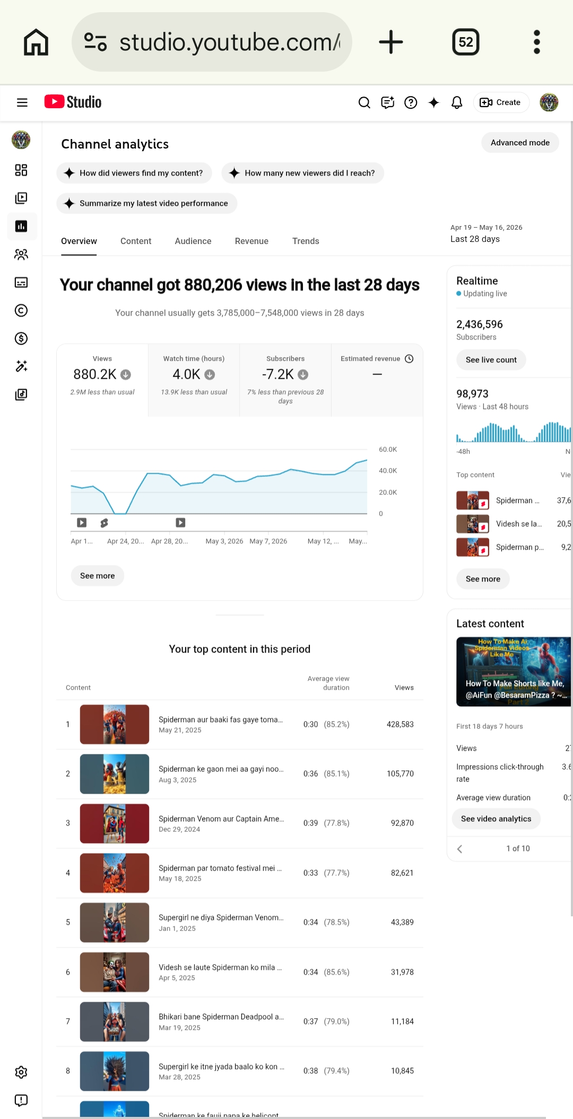Select the Views metric card
Viewport: 573px width, 1119px height.
[102, 380]
